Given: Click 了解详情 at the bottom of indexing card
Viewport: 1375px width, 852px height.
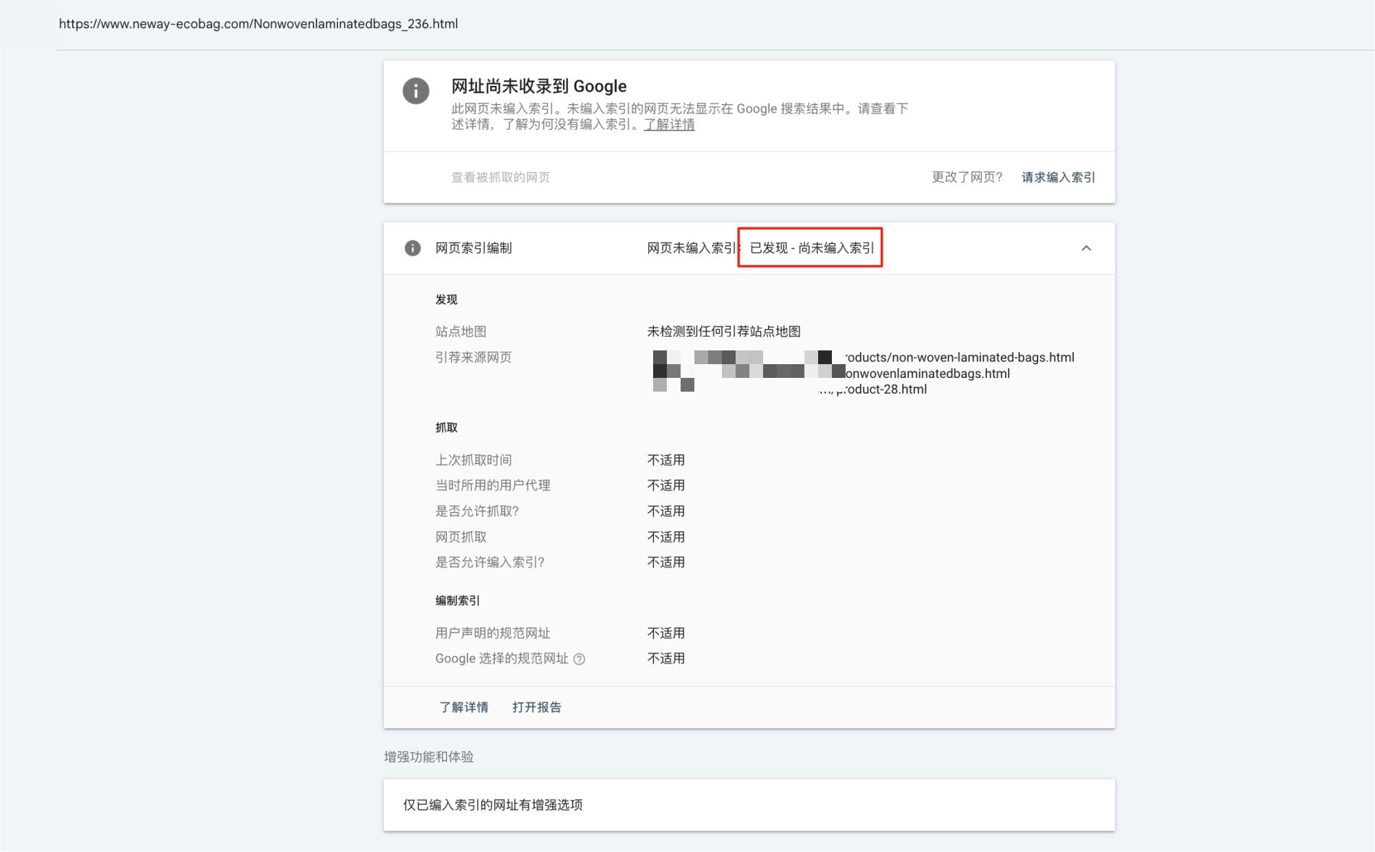Looking at the screenshot, I should [464, 707].
